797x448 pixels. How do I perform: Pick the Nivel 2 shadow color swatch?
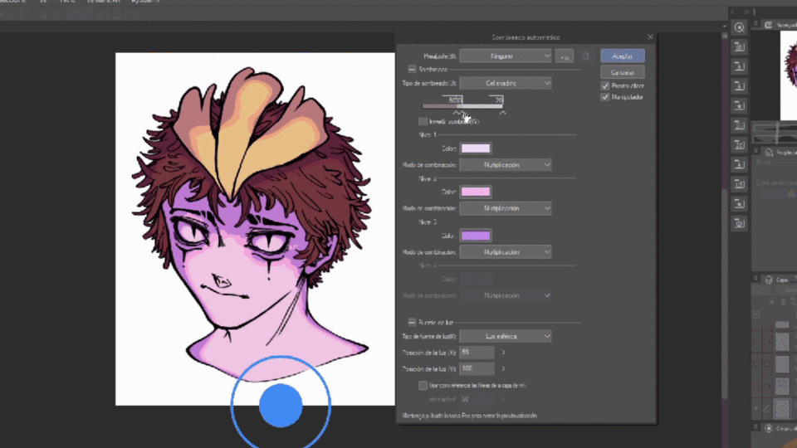pos(476,192)
